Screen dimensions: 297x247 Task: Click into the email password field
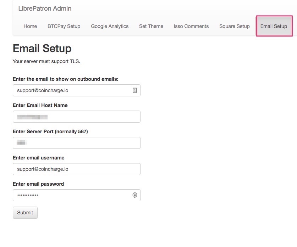point(77,195)
